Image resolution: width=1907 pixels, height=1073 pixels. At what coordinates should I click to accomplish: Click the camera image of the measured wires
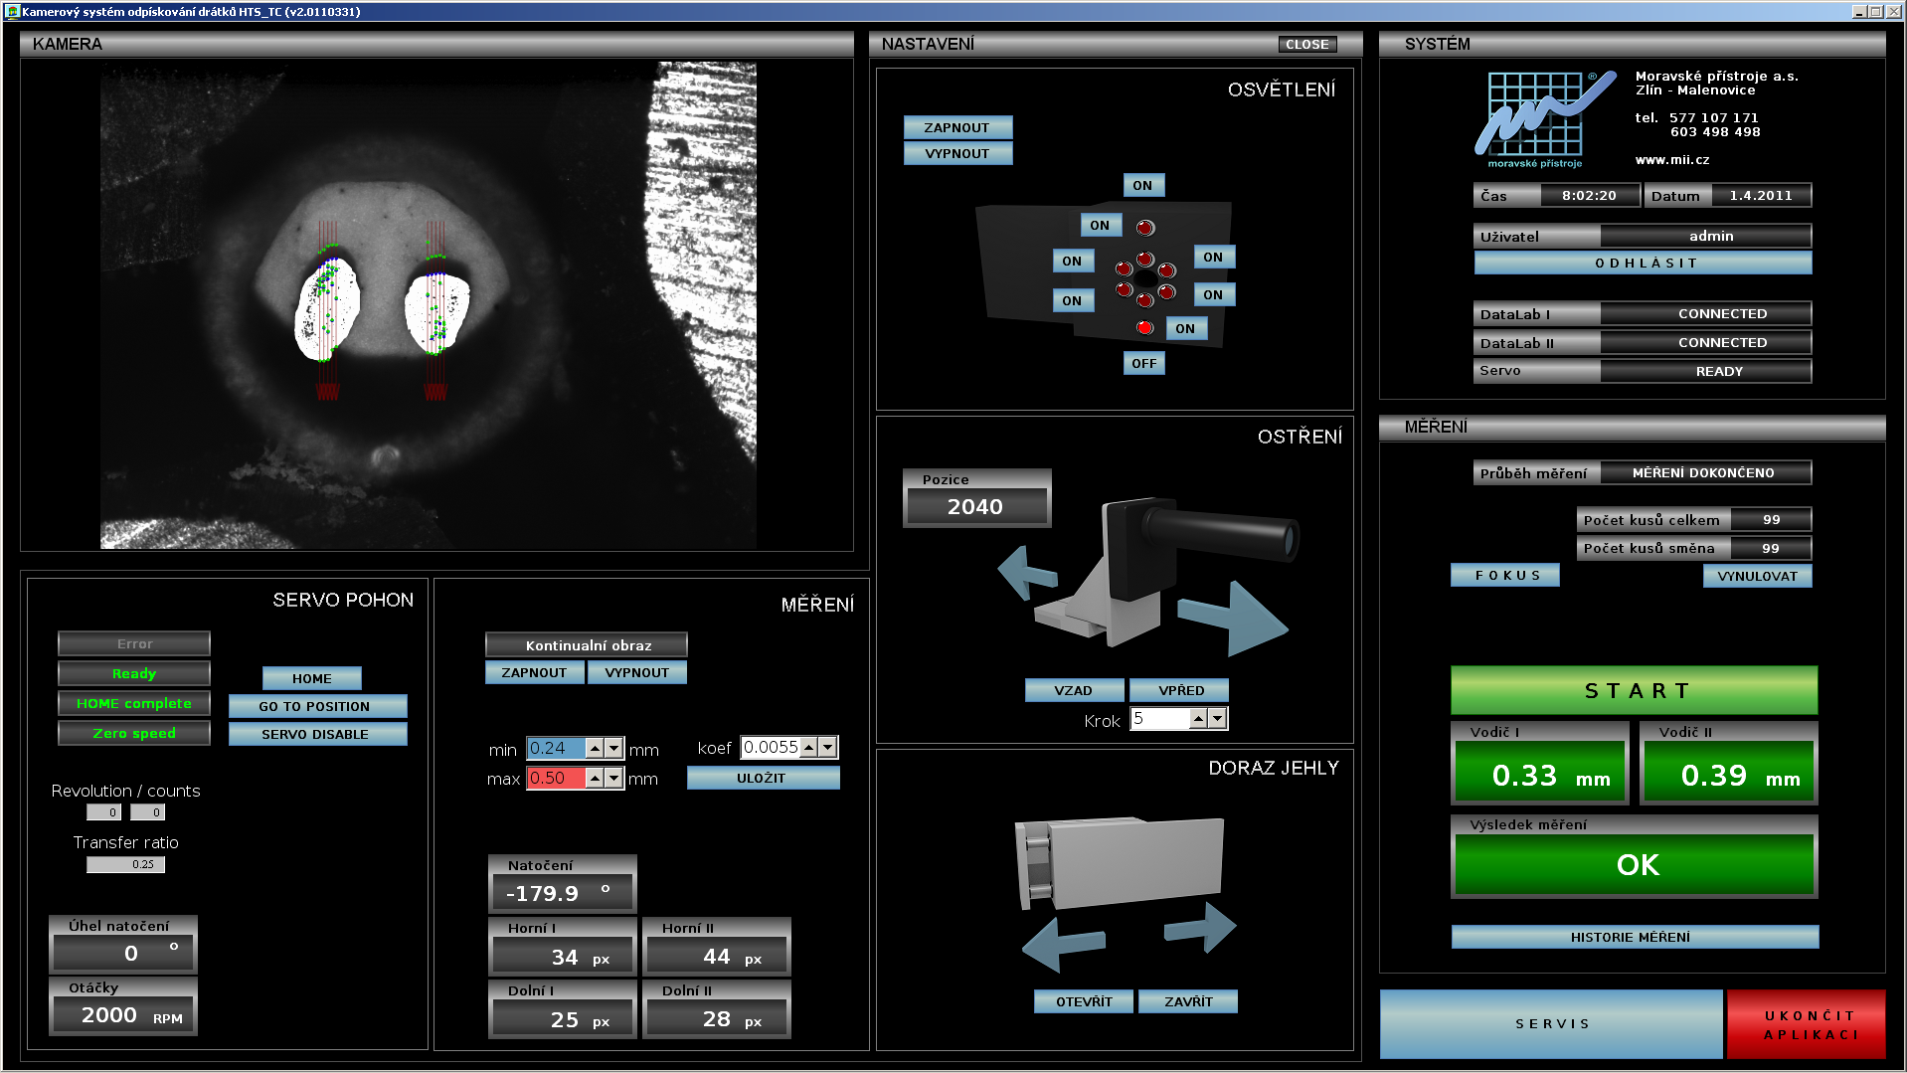(428, 304)
